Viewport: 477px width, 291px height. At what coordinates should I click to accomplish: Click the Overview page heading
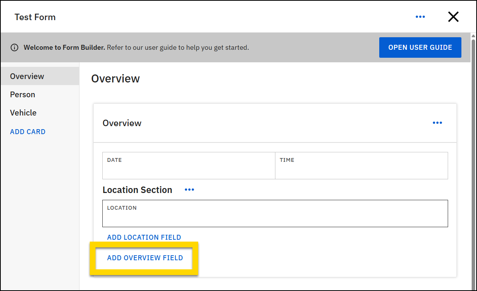pyautogui.click(x=115, y=79)
